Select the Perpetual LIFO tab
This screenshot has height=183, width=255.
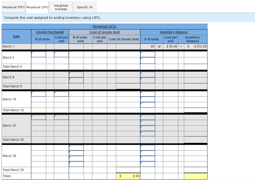[x=37, y=7]
